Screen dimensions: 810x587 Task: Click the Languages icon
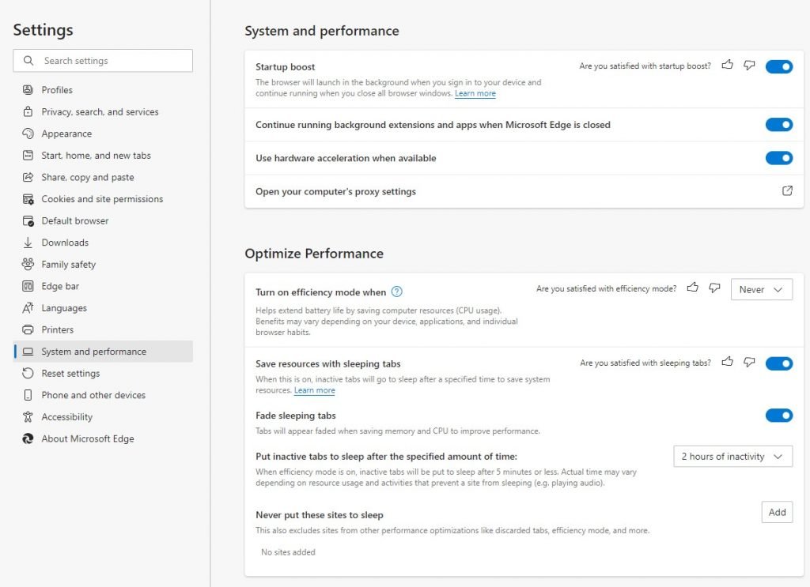pos(28,308)
